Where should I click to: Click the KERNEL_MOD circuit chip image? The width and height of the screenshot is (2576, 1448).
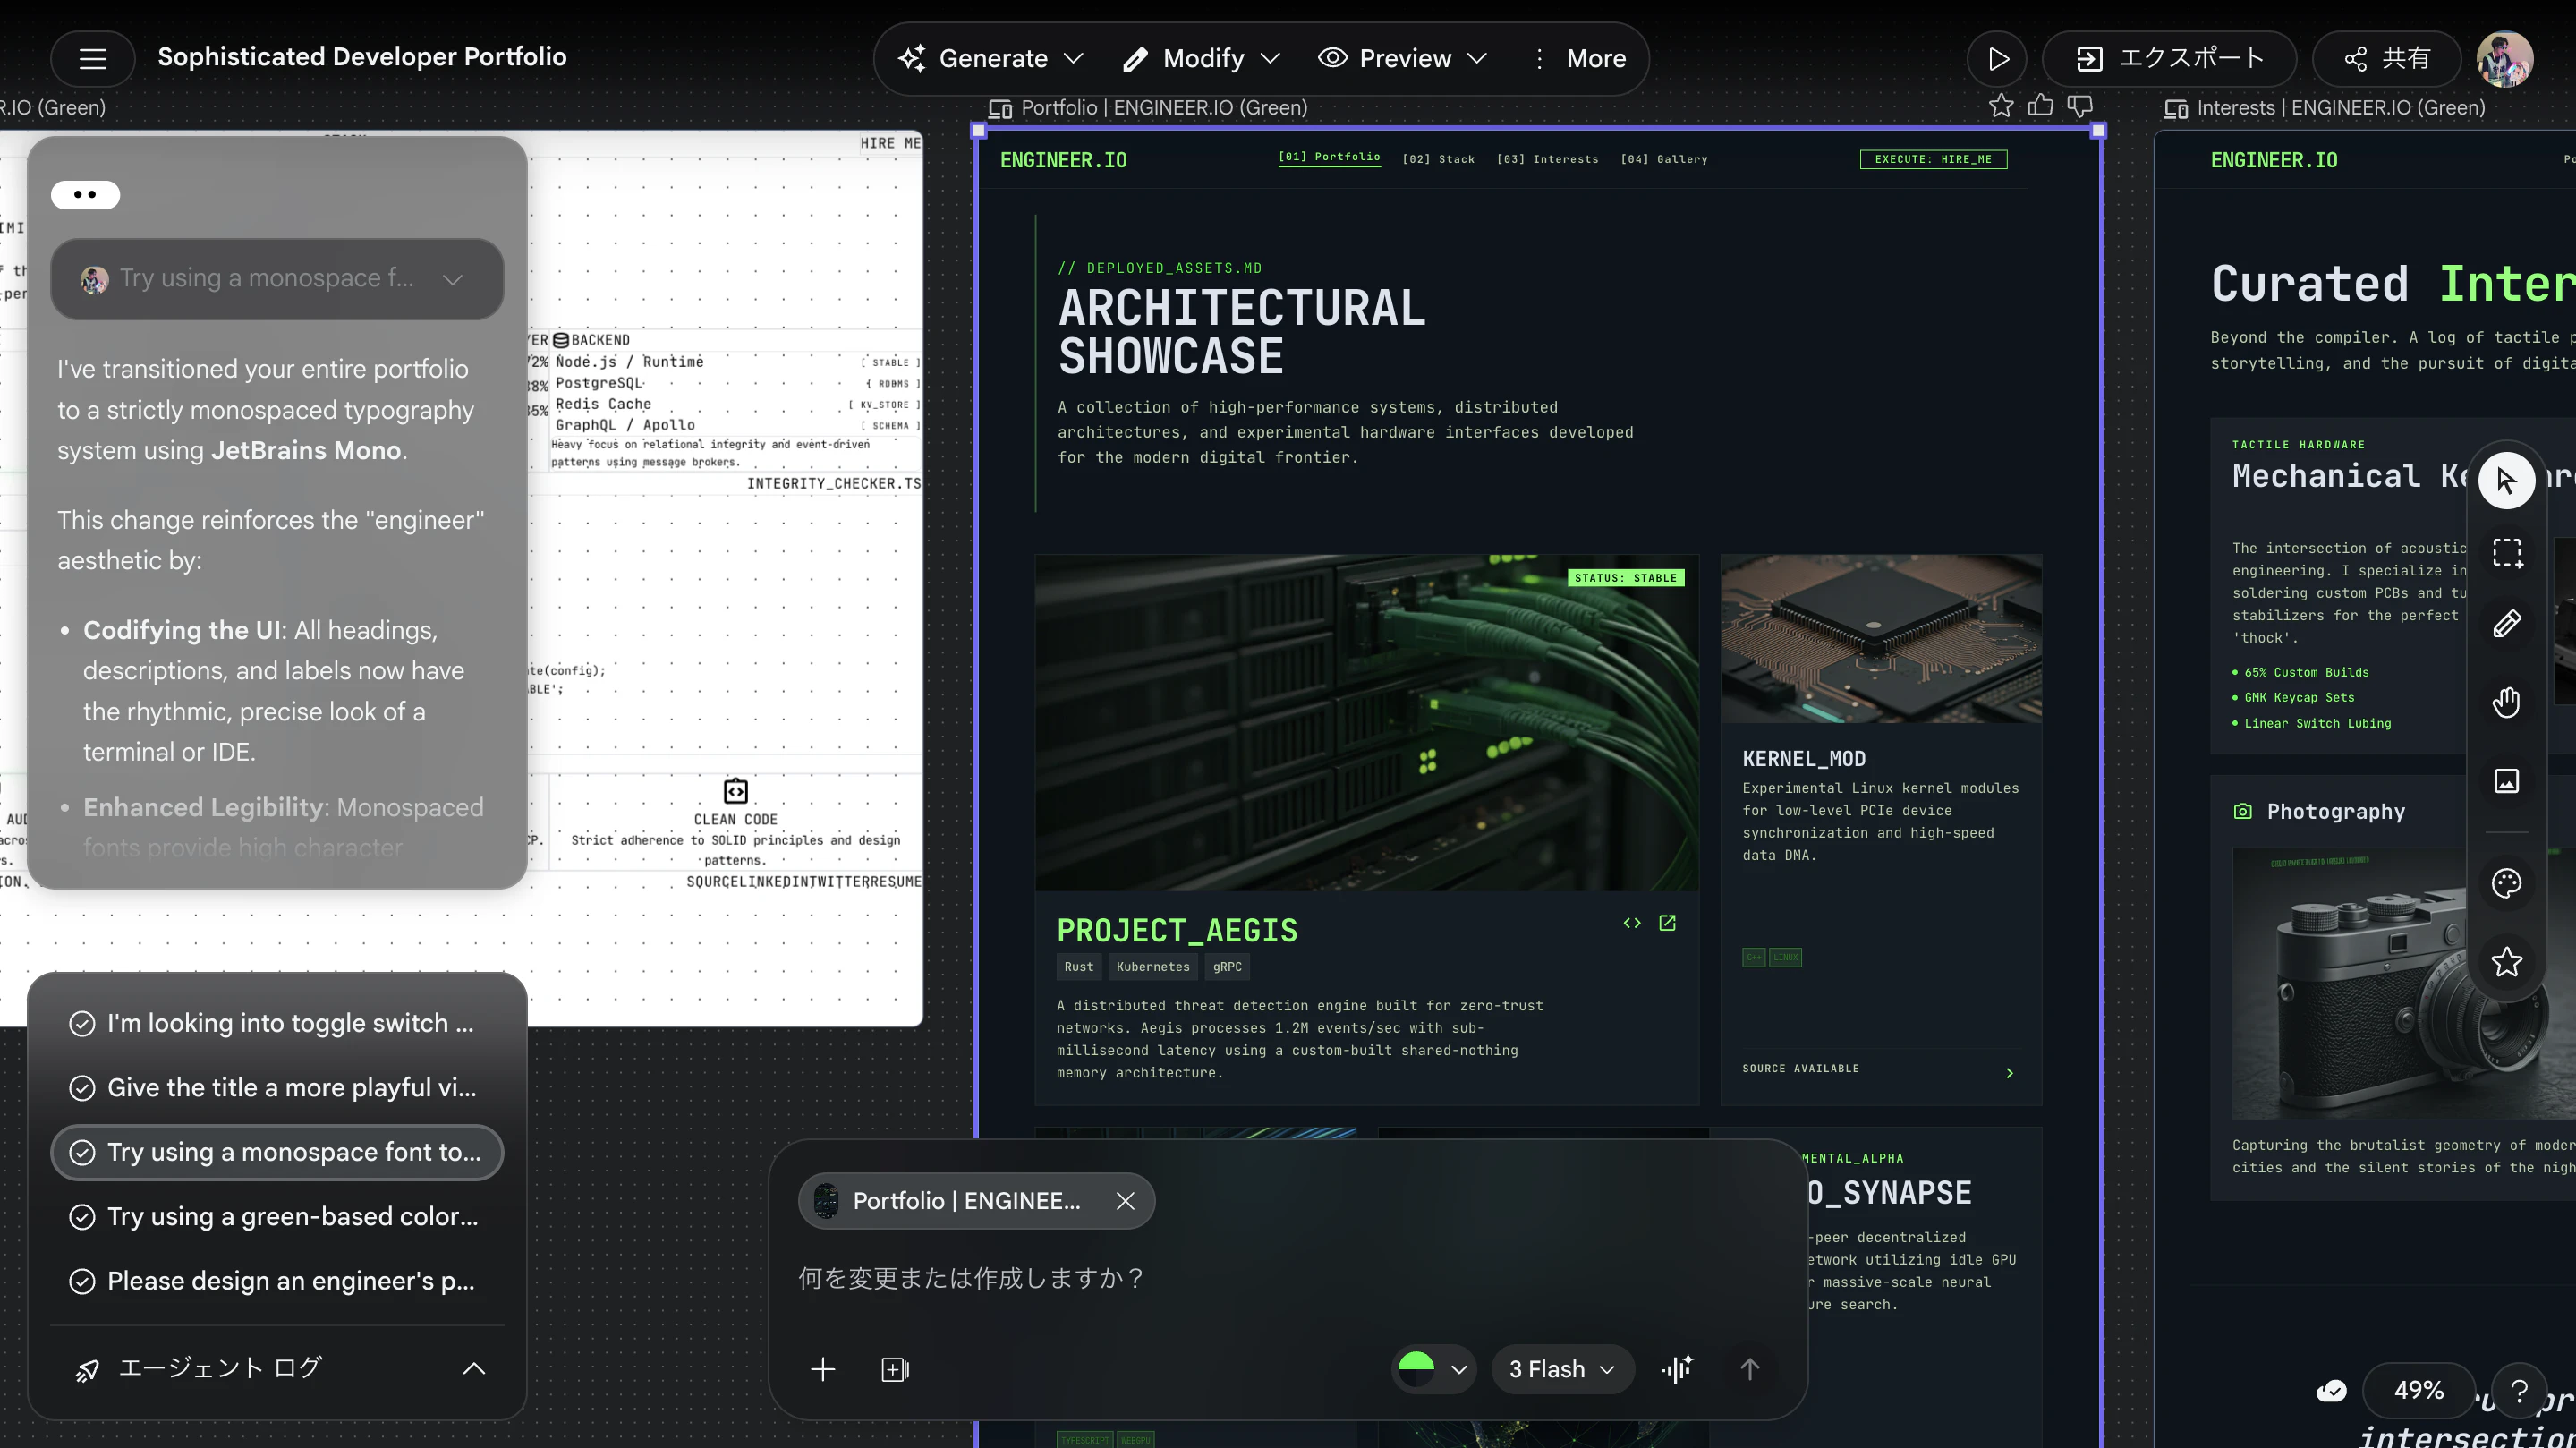tap(1881, 638)
